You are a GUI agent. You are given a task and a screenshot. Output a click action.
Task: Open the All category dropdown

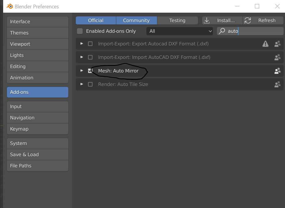click(x=180, y=31)
